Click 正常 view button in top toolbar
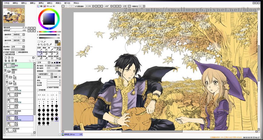Viewport: 263px width, 140px height. 125,6
